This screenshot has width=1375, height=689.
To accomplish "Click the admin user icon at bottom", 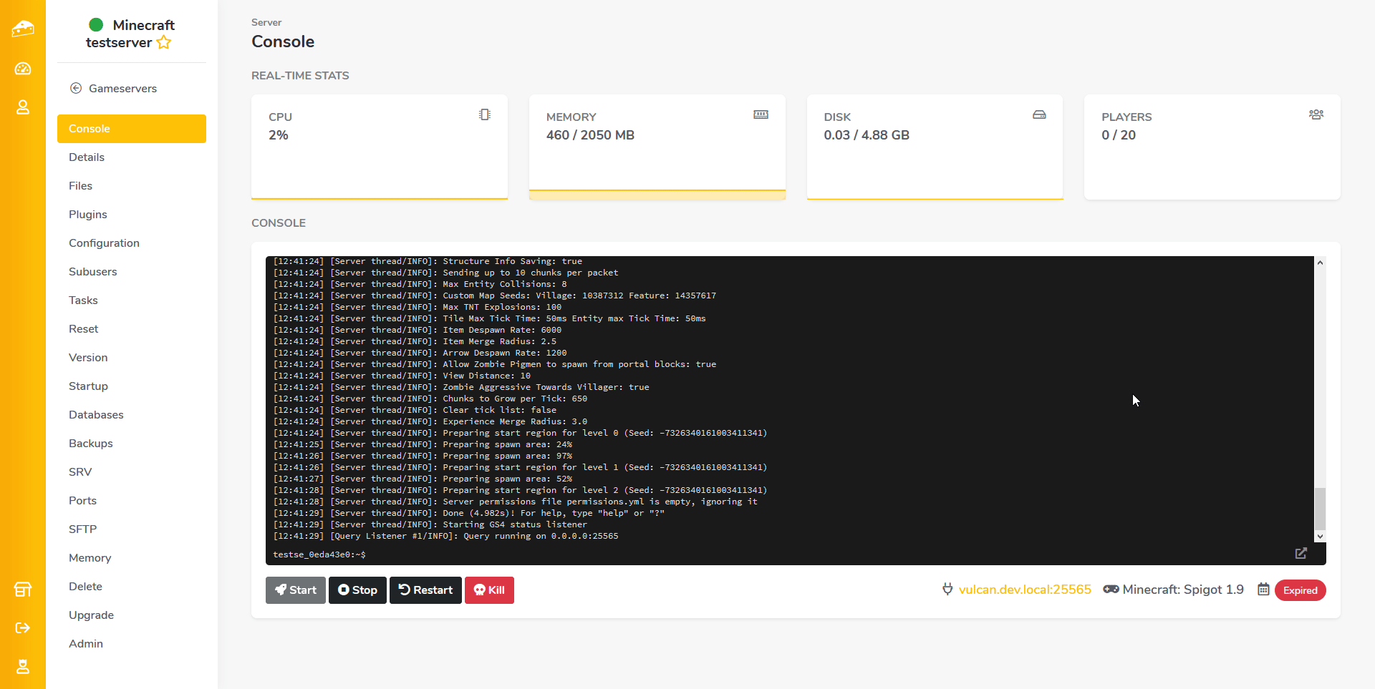I will point(23,666).
